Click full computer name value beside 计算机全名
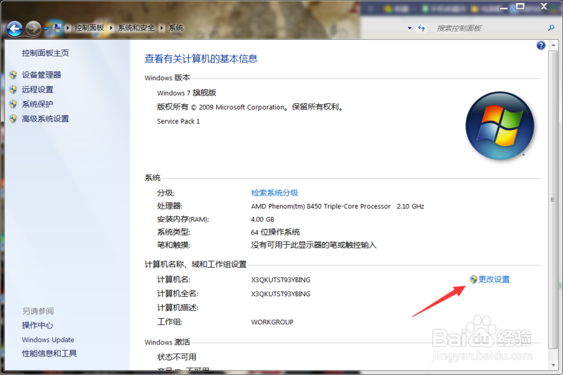The width and height of the screenshot is (563, 375). tap(280, 294)
